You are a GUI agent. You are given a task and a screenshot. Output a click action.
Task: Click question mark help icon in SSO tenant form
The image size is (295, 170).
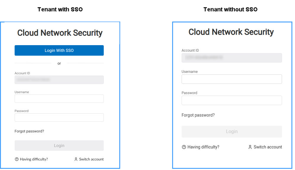coord(17,159)
